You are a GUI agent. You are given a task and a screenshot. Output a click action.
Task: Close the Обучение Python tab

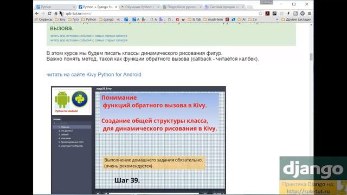(x=158, y=7)
